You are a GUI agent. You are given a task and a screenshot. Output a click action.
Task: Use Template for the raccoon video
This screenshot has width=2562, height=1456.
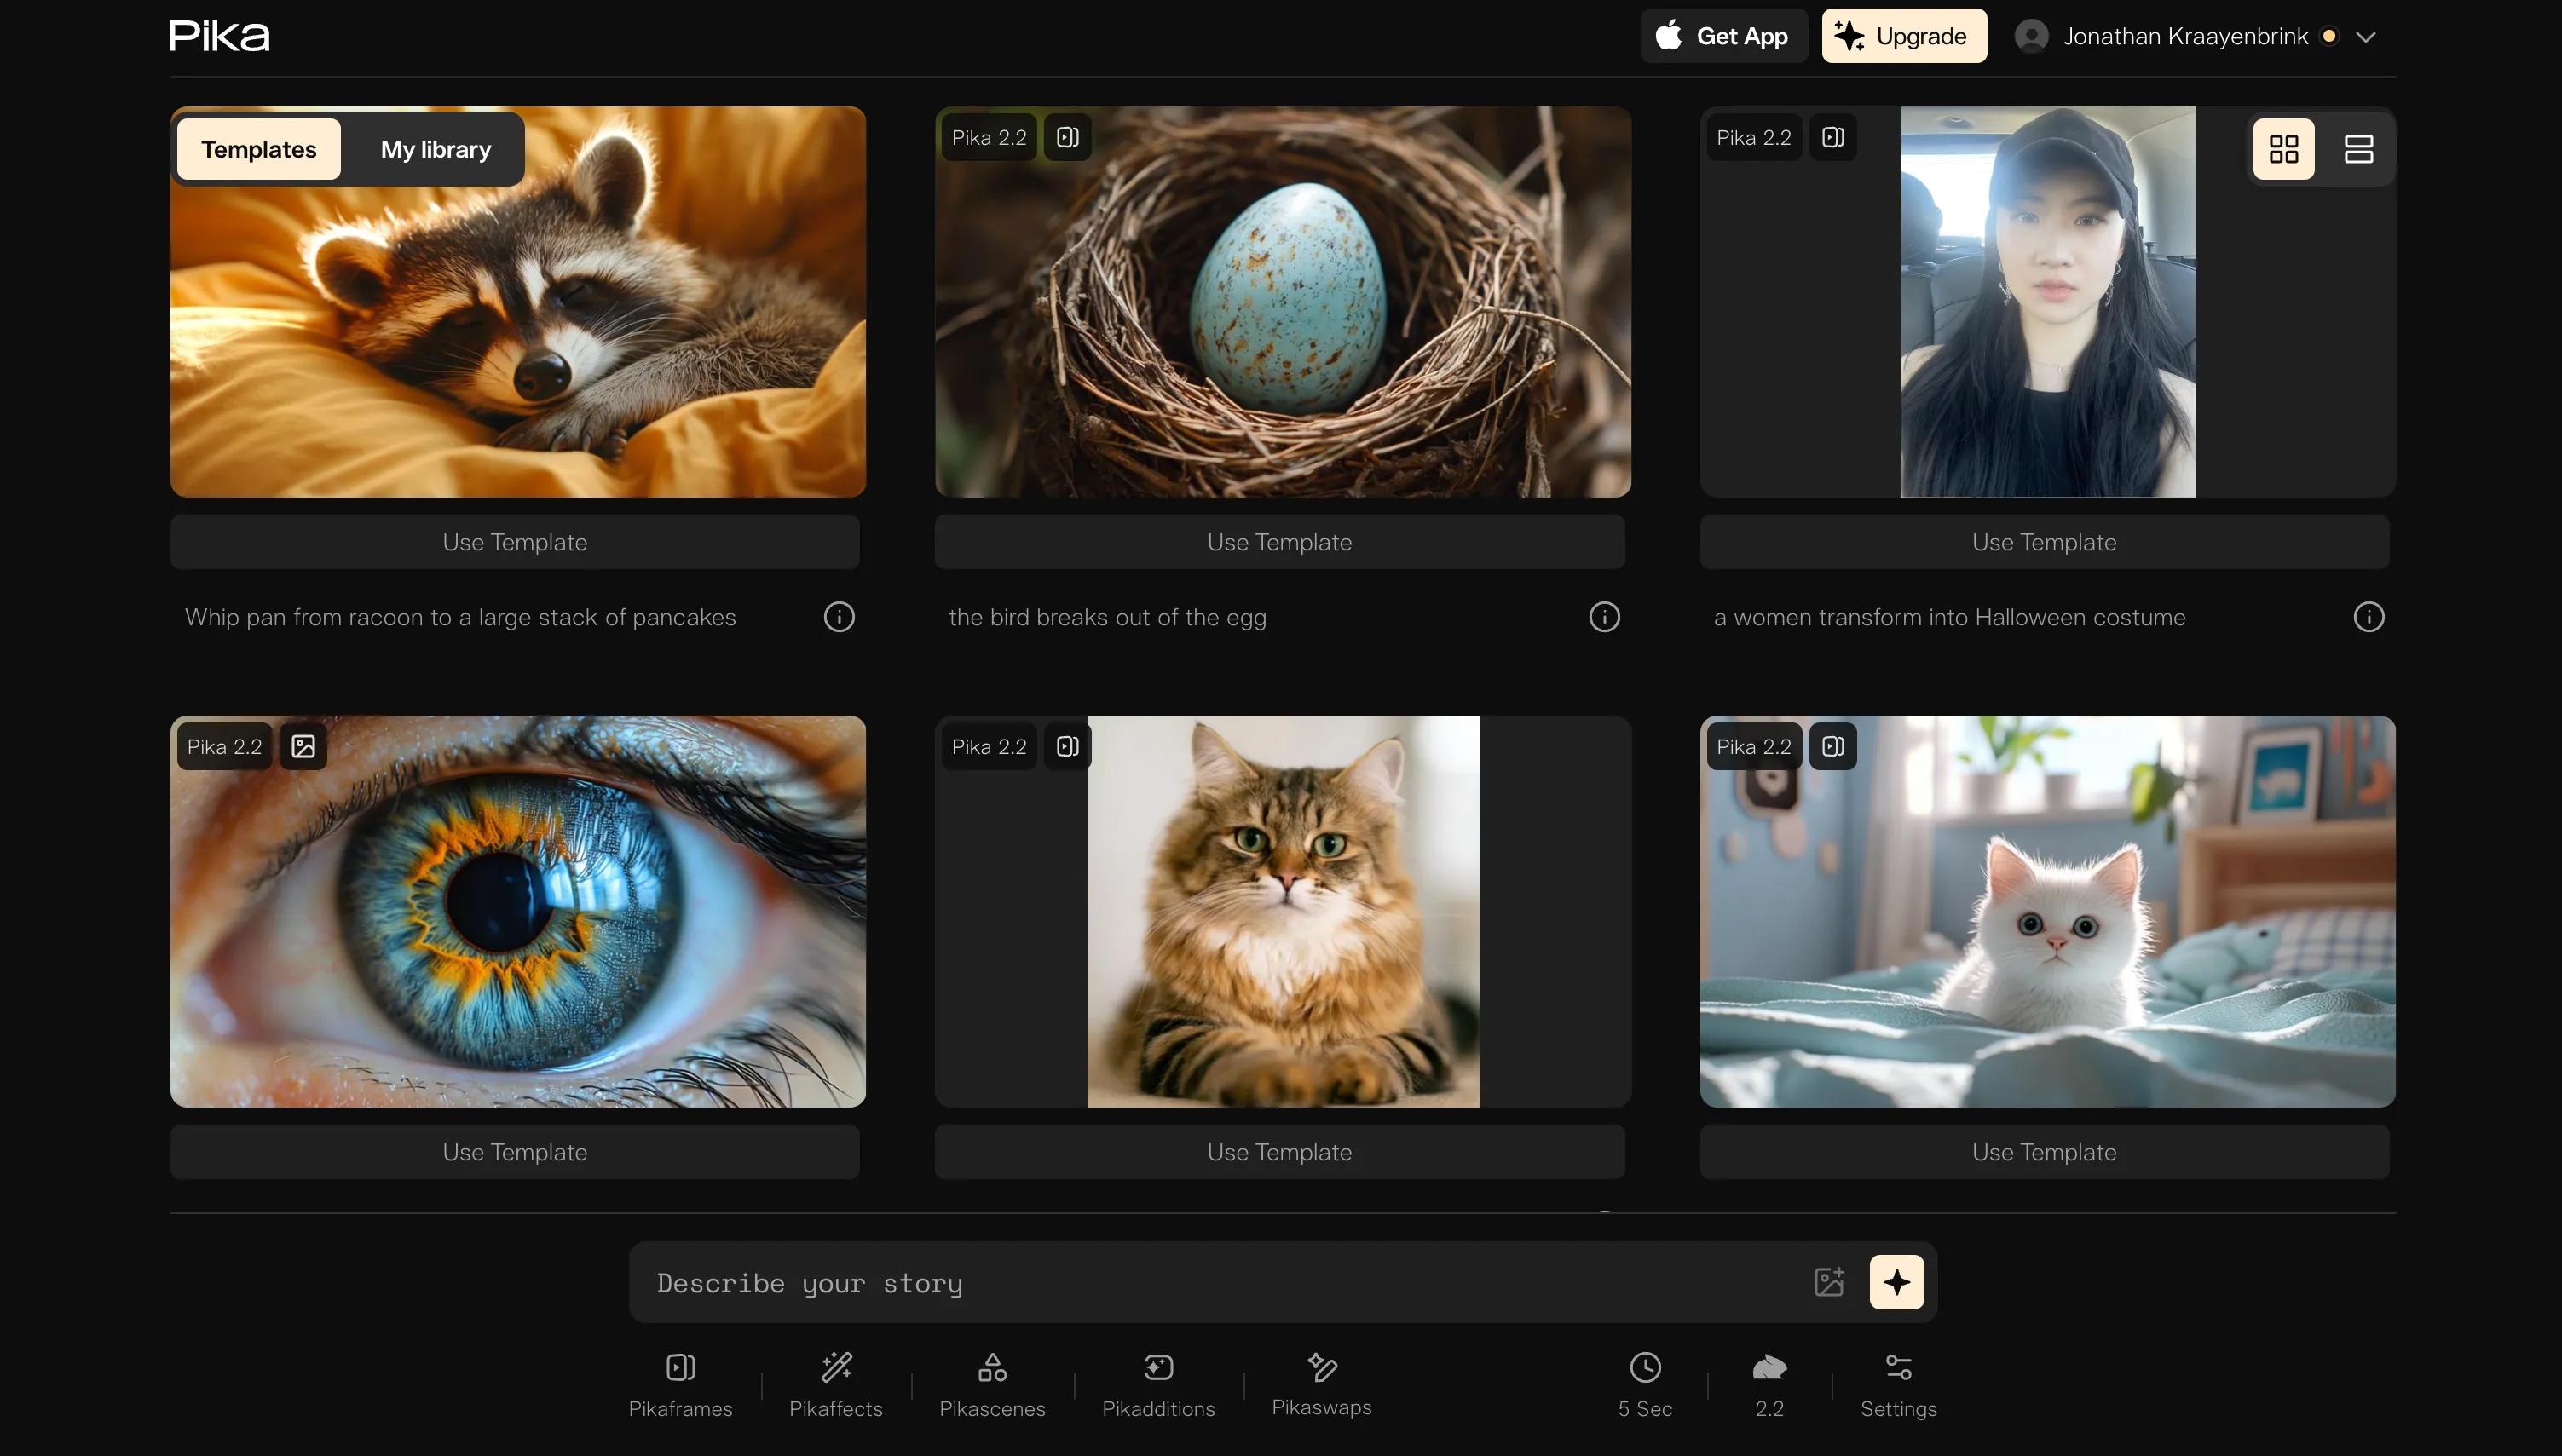tap(514, 542)
